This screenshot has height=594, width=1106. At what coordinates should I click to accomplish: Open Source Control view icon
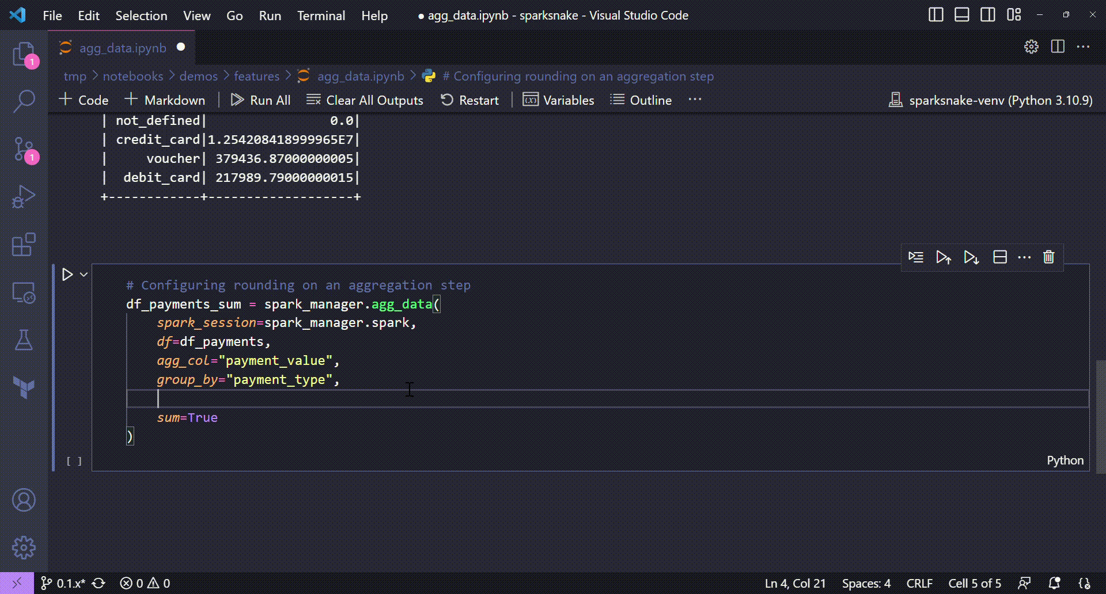click(24, 150)
